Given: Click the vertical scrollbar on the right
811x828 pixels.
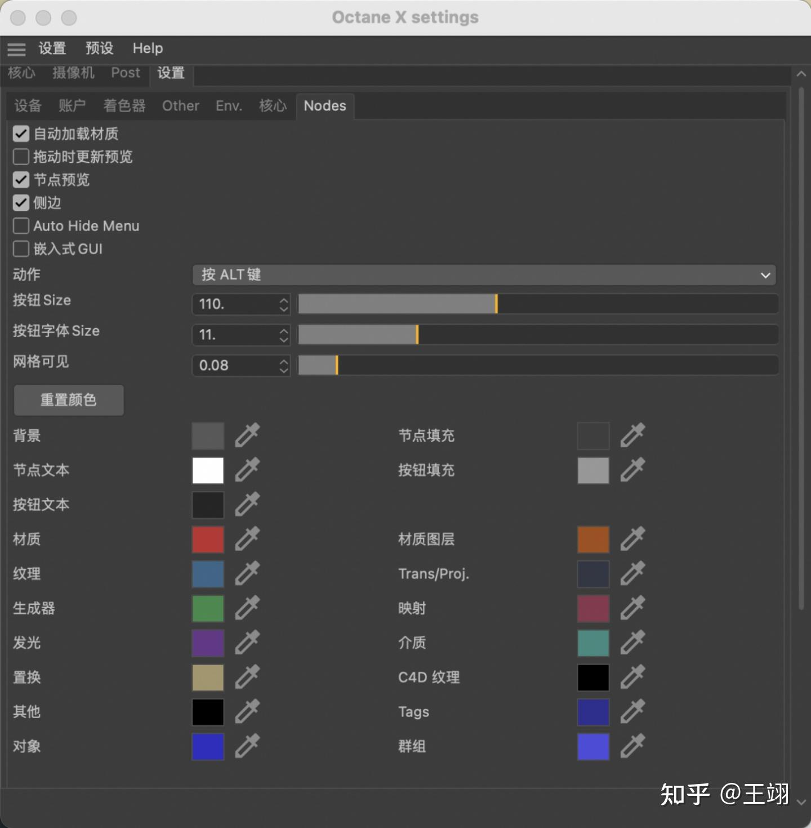Looking at the screenshot, I should point(801,348).
